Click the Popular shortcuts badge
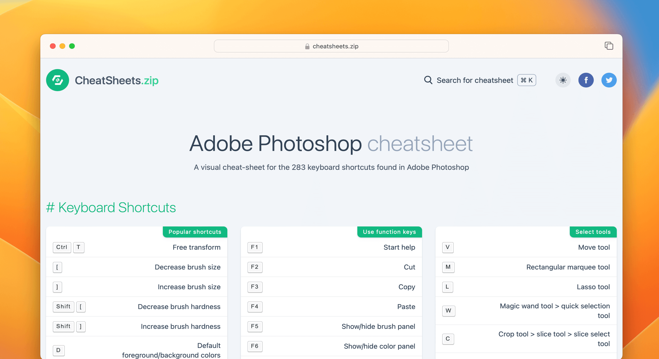659x359 pixels. [x=195, y=232]
